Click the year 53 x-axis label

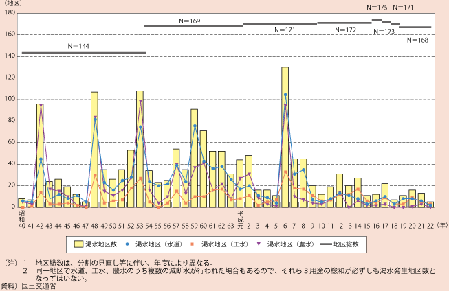pyautogui.click(x=140, y=226)
